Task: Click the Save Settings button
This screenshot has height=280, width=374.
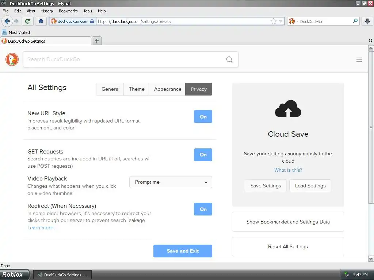Action: [x=266, y=186]
